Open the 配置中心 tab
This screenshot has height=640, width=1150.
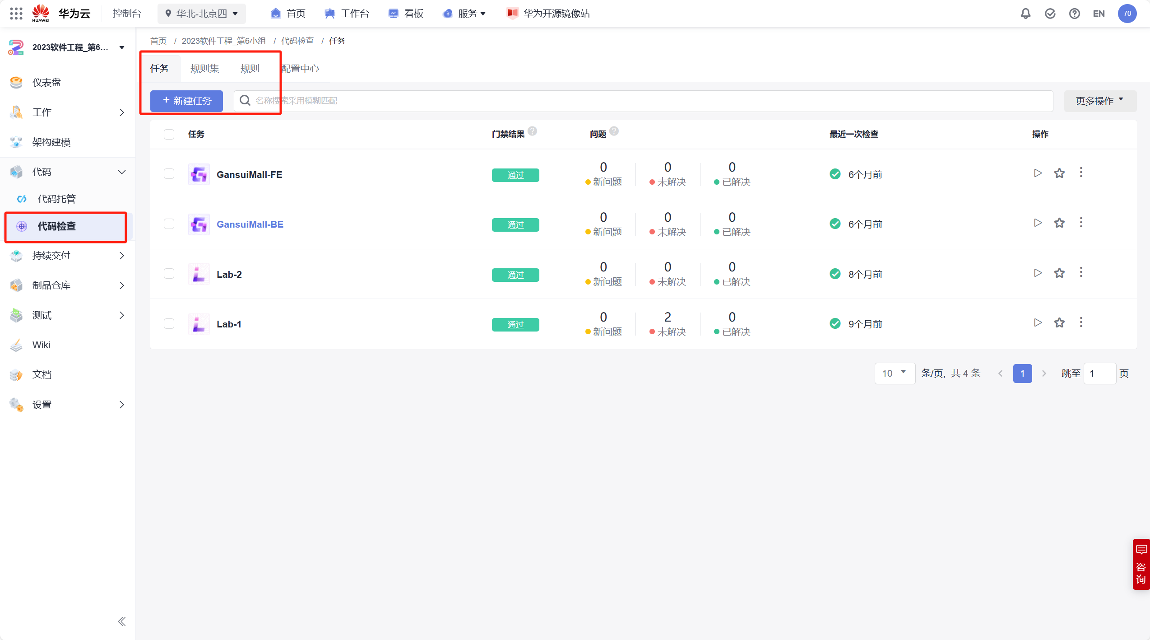[300, 69]
